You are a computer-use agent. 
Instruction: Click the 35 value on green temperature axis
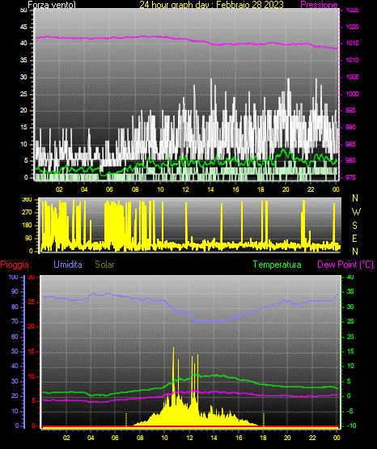click(x=350, y=291)
